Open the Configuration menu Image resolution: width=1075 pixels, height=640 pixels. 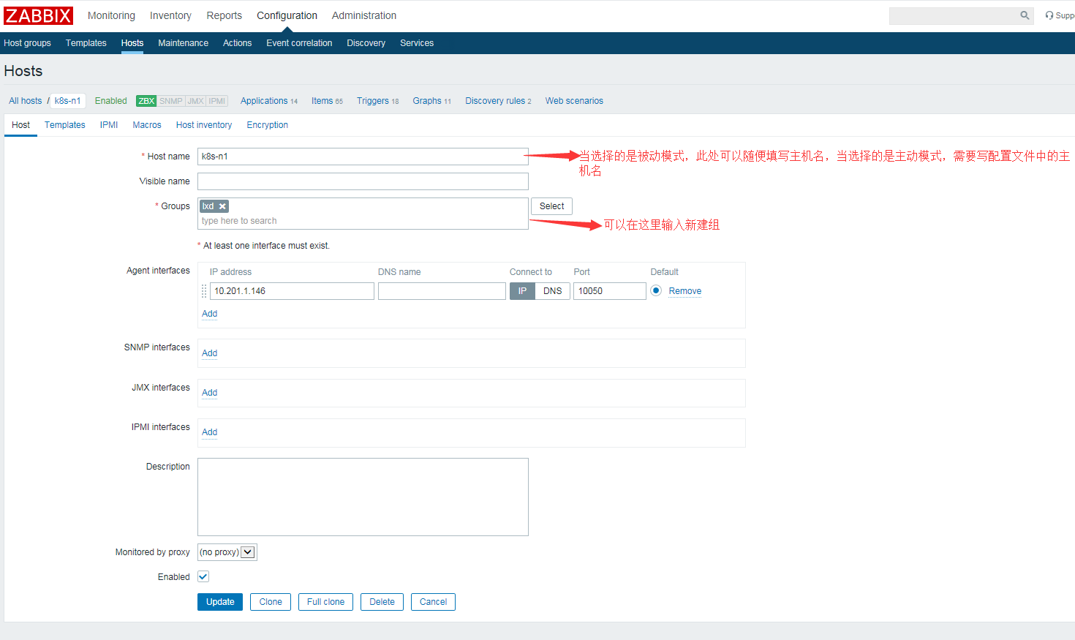[x=287, y=15]
